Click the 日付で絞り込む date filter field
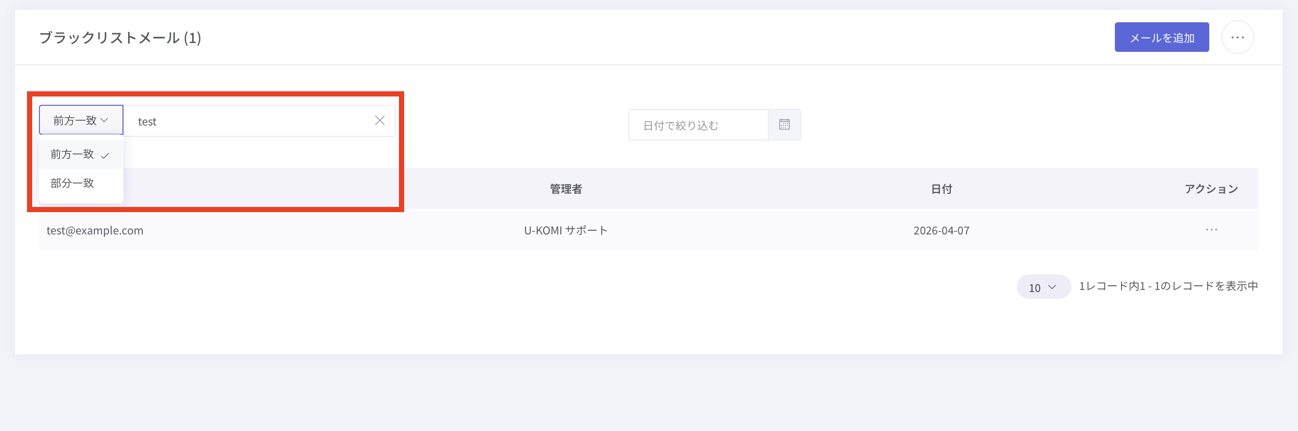 (698, 125)
